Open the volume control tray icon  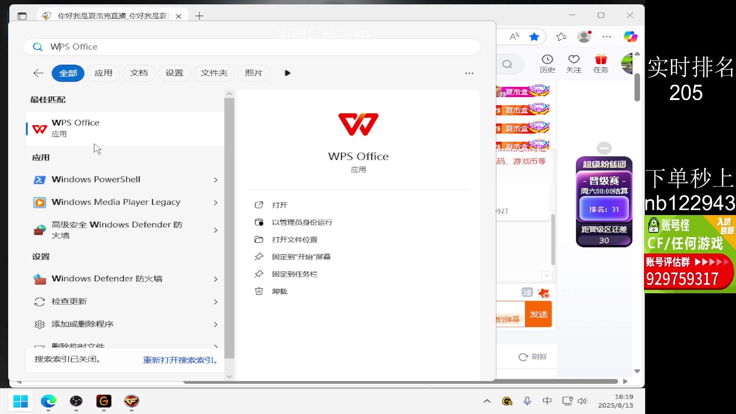coord(582,401)
